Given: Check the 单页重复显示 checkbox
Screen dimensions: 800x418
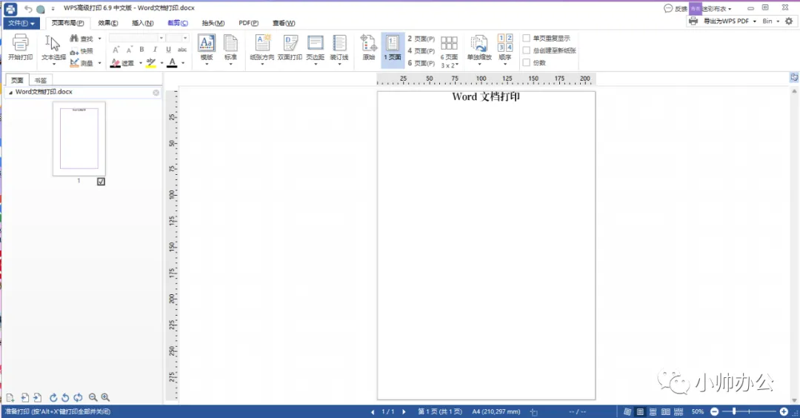Looking at the screenshot, I should (526, 39).
